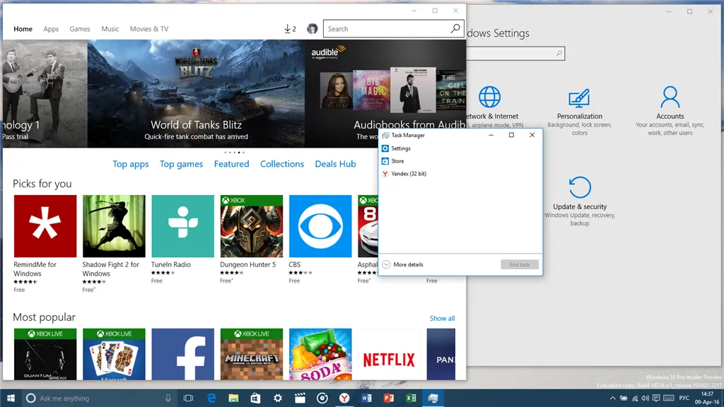Open the Deals Hub link
Screen dimensions: 724x407
335,164
